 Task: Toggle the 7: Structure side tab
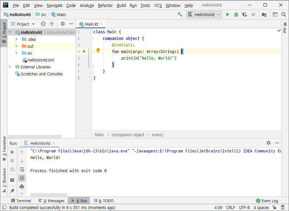4,180
